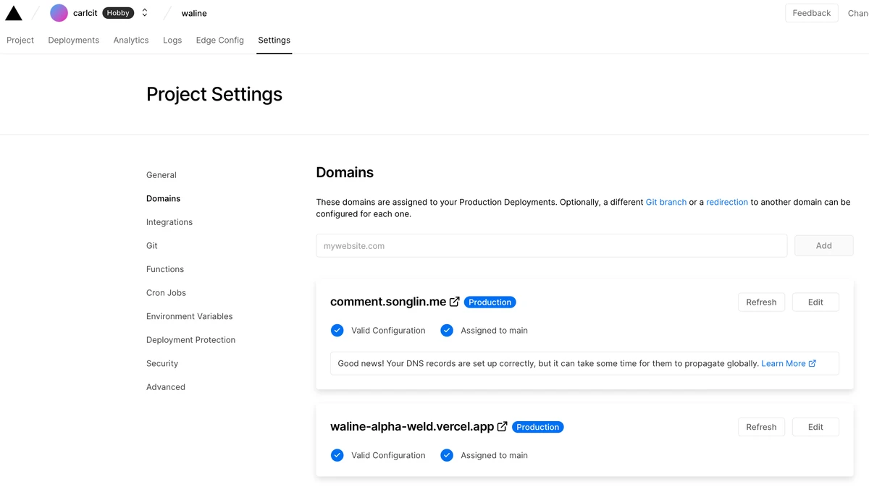Screen dimensions: 869x500
Task: Click the Add domain button
Action: [824, 246]
